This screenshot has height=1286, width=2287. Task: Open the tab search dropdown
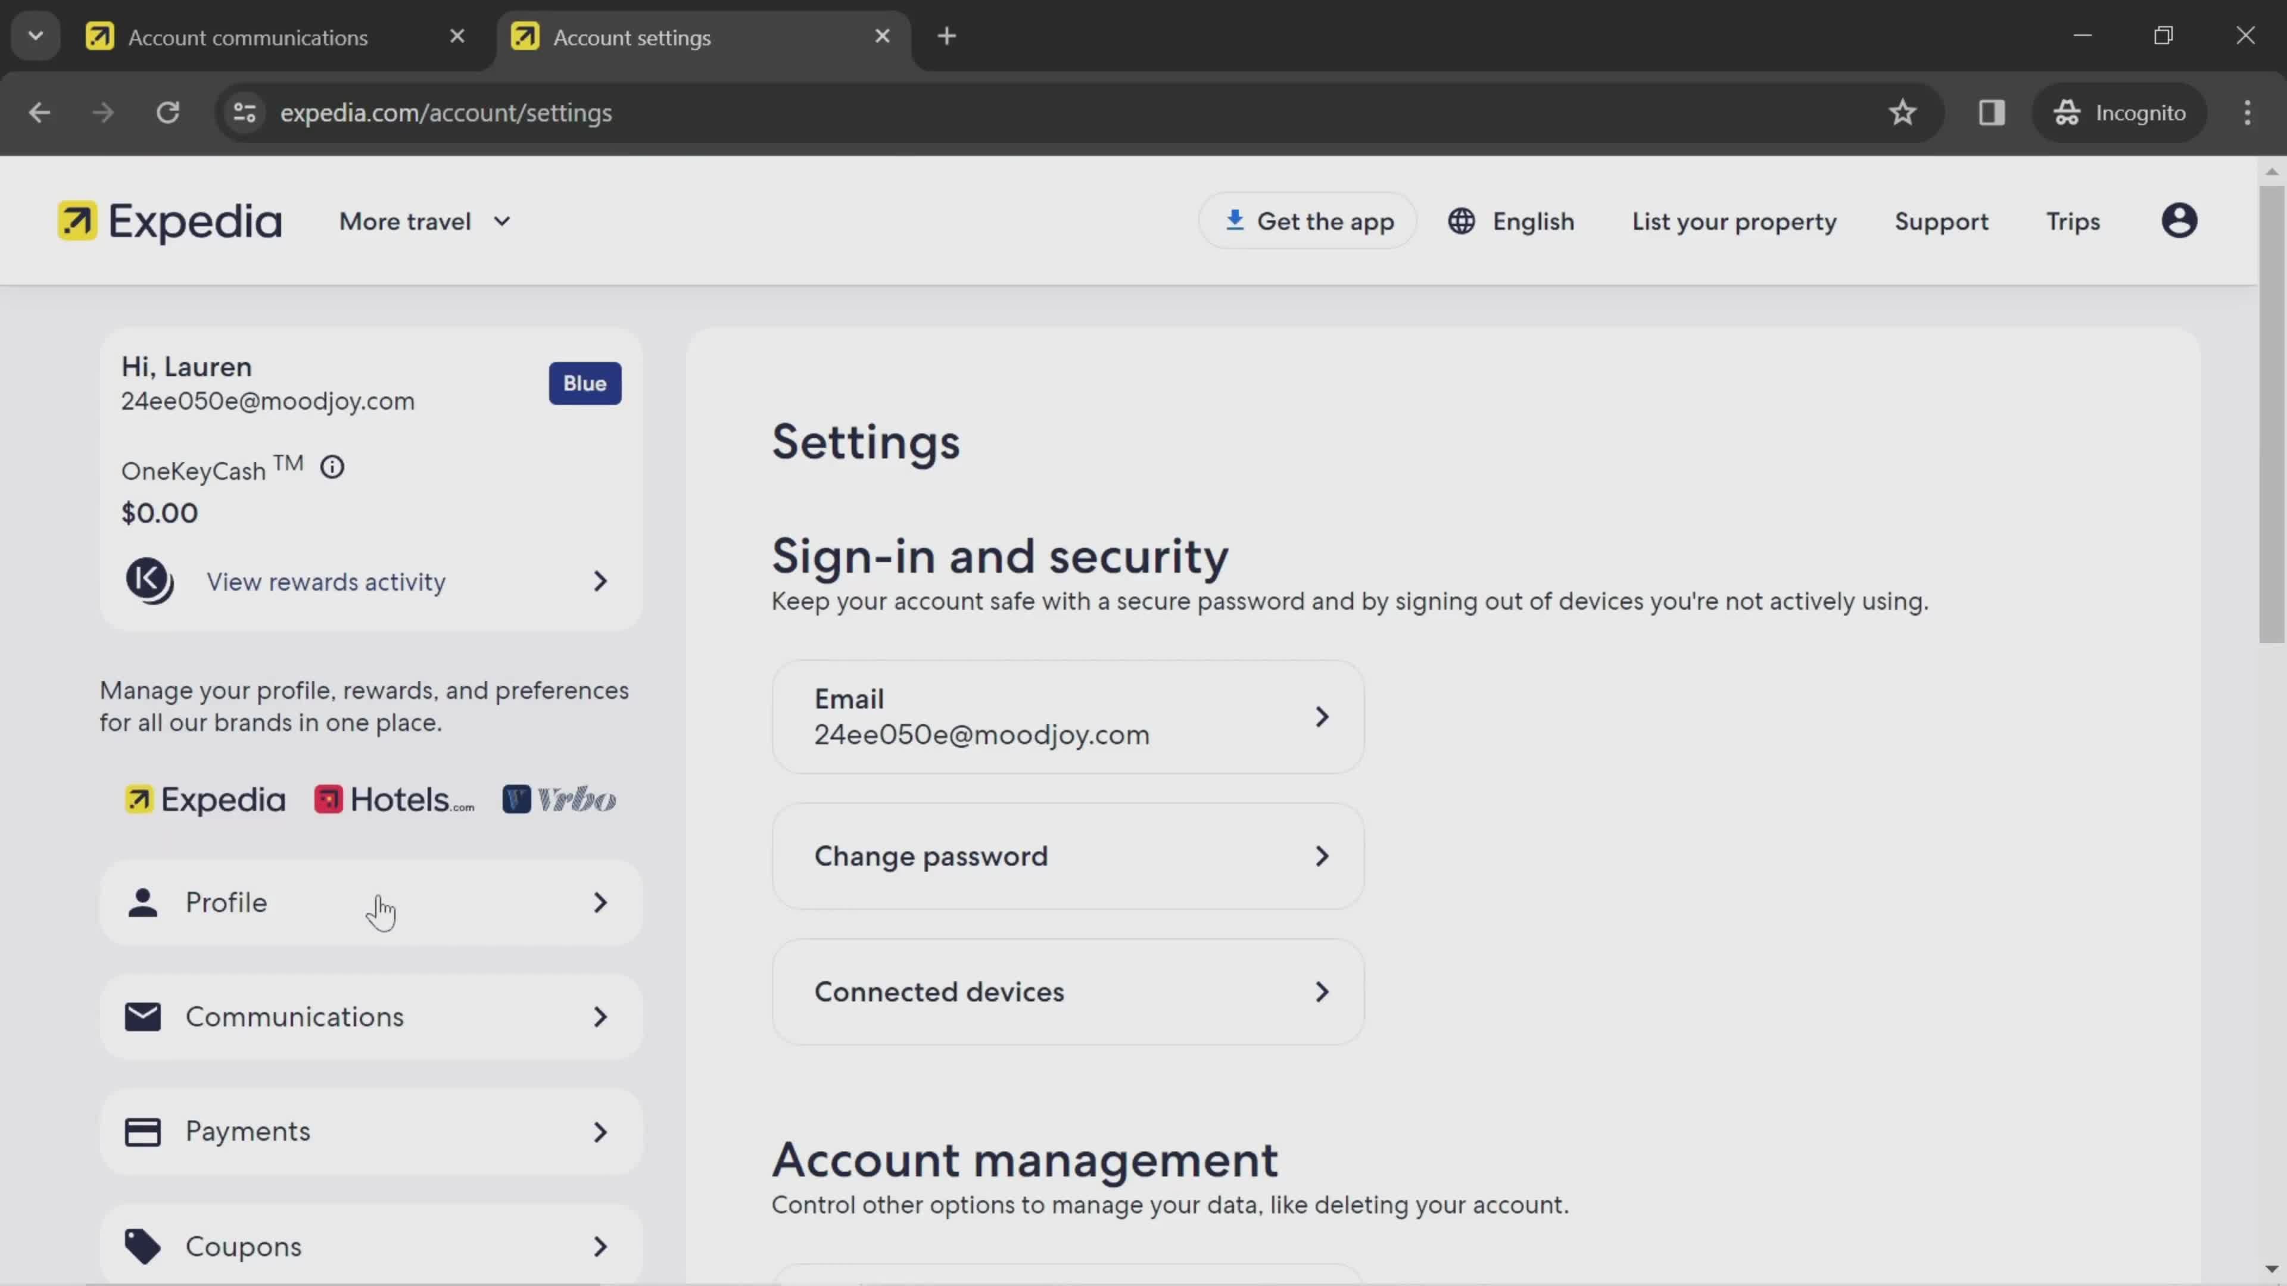point(36,36)
